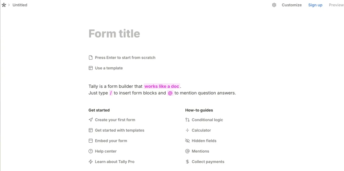
Task: Click the Form title input field
Action: [114, 33]
